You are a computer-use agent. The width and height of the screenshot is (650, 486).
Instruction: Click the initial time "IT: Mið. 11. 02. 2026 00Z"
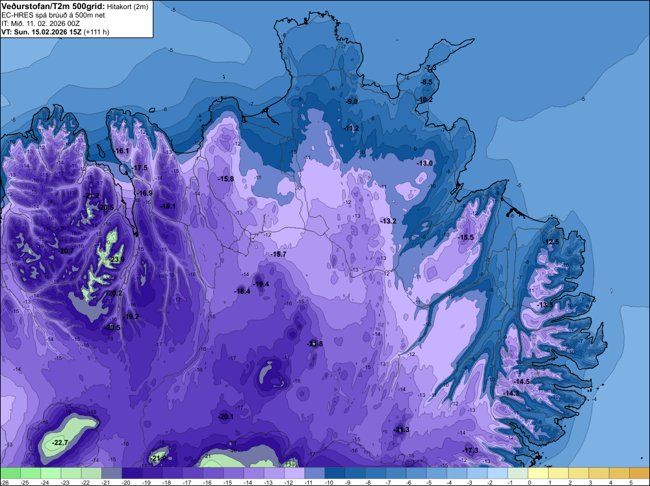[40, 23]
